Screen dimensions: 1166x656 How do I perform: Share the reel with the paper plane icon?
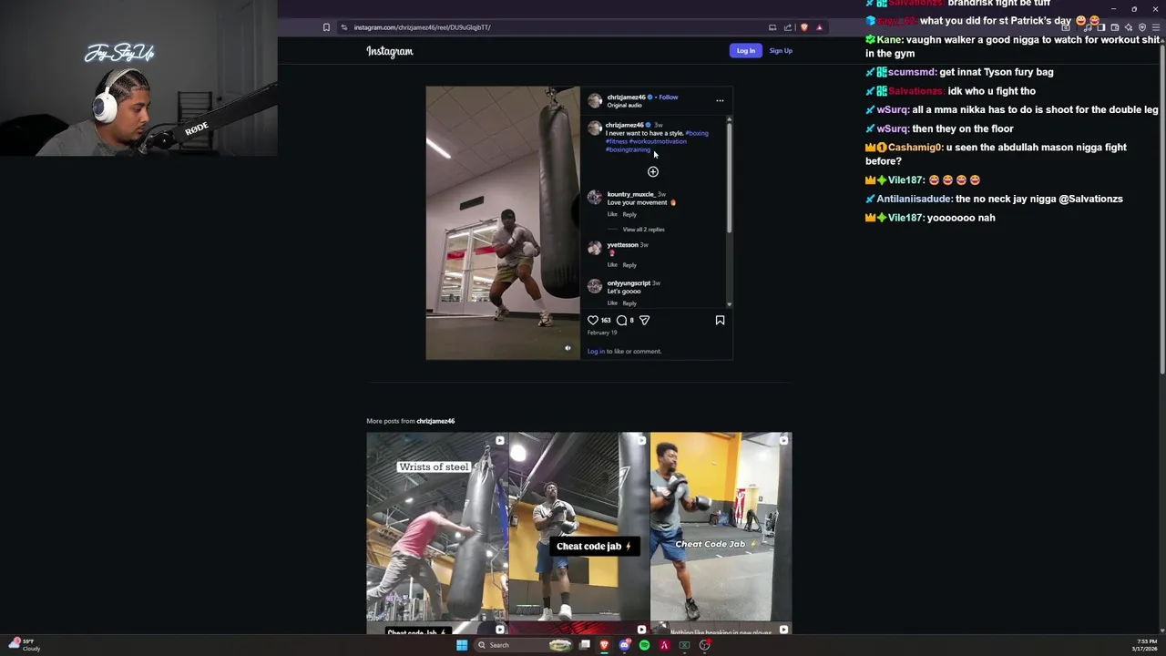click(x=644, y=321)
